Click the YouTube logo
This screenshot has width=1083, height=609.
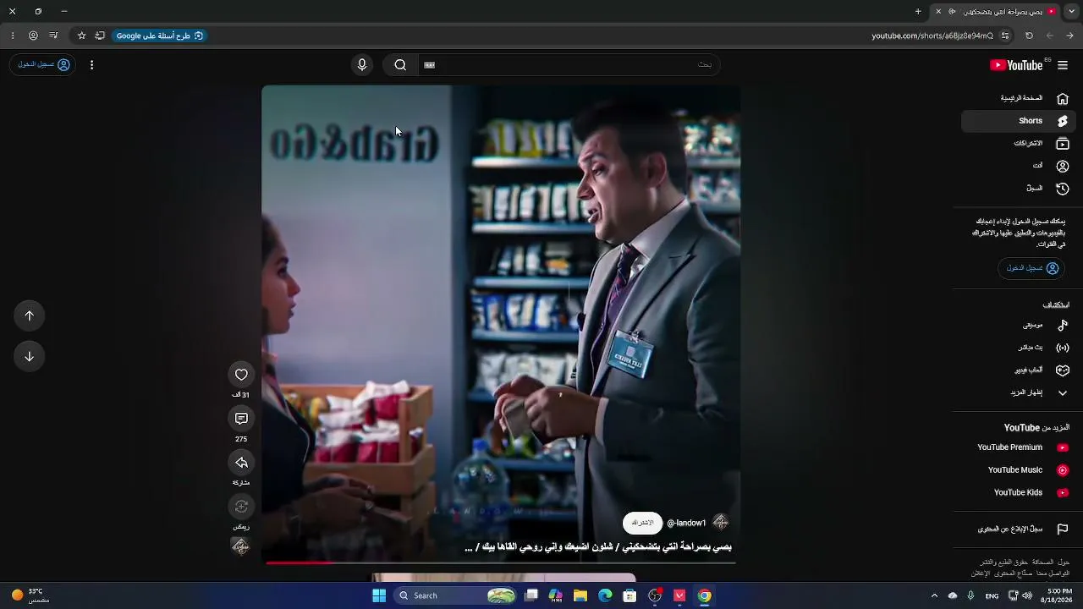[x=1016, y=65]
